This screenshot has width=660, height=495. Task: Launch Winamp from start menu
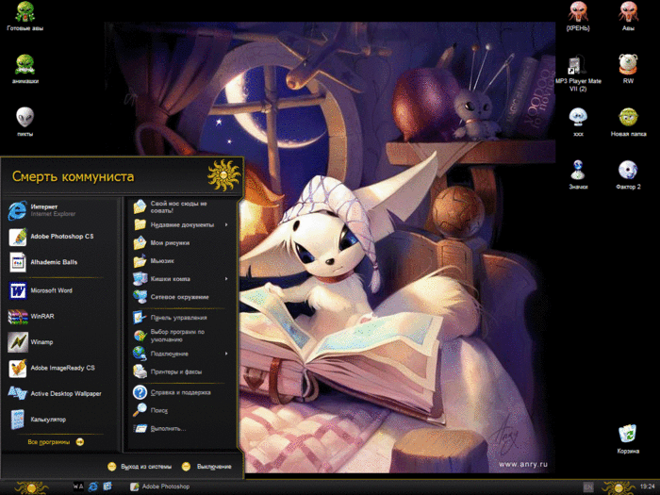click(x=60, y=341)
